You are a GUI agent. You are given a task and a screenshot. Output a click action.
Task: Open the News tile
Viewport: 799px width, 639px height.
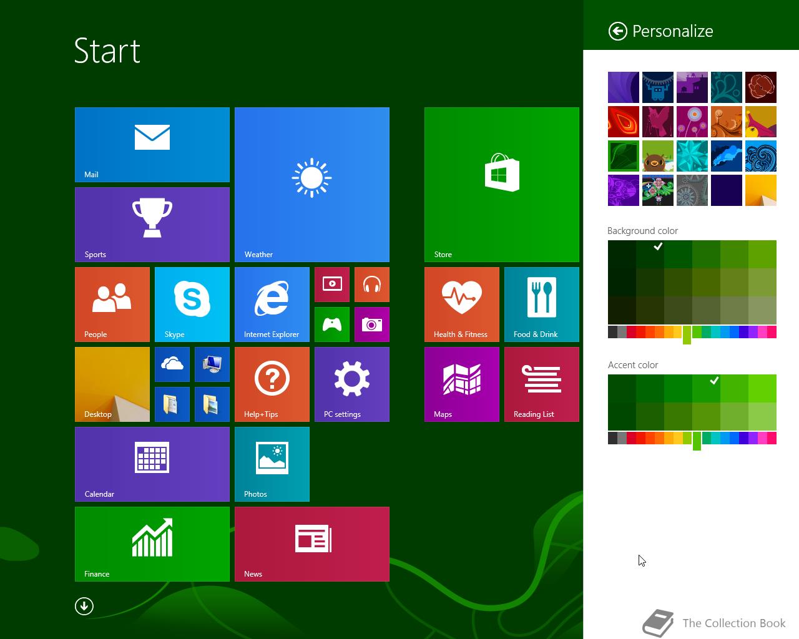[x=312, y=544]
